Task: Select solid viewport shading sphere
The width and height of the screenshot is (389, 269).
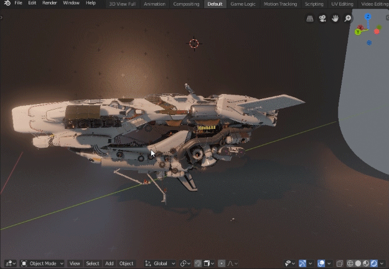Action: click(x=358, y=263)
